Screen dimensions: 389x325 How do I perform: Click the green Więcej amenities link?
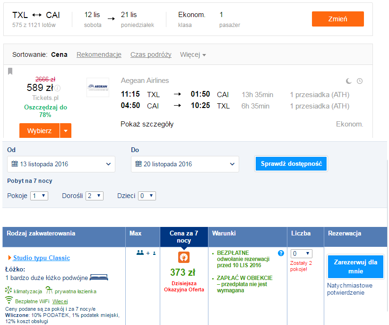(x=60, y=301)
